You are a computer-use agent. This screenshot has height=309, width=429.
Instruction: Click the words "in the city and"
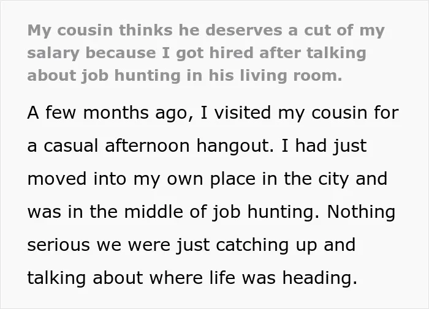[x=325, y=179]
